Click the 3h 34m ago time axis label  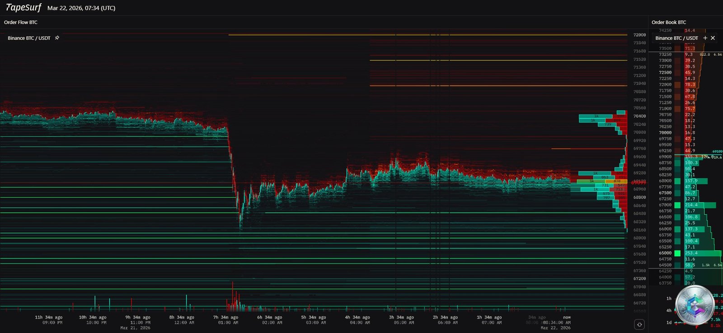tap(401, 317)
